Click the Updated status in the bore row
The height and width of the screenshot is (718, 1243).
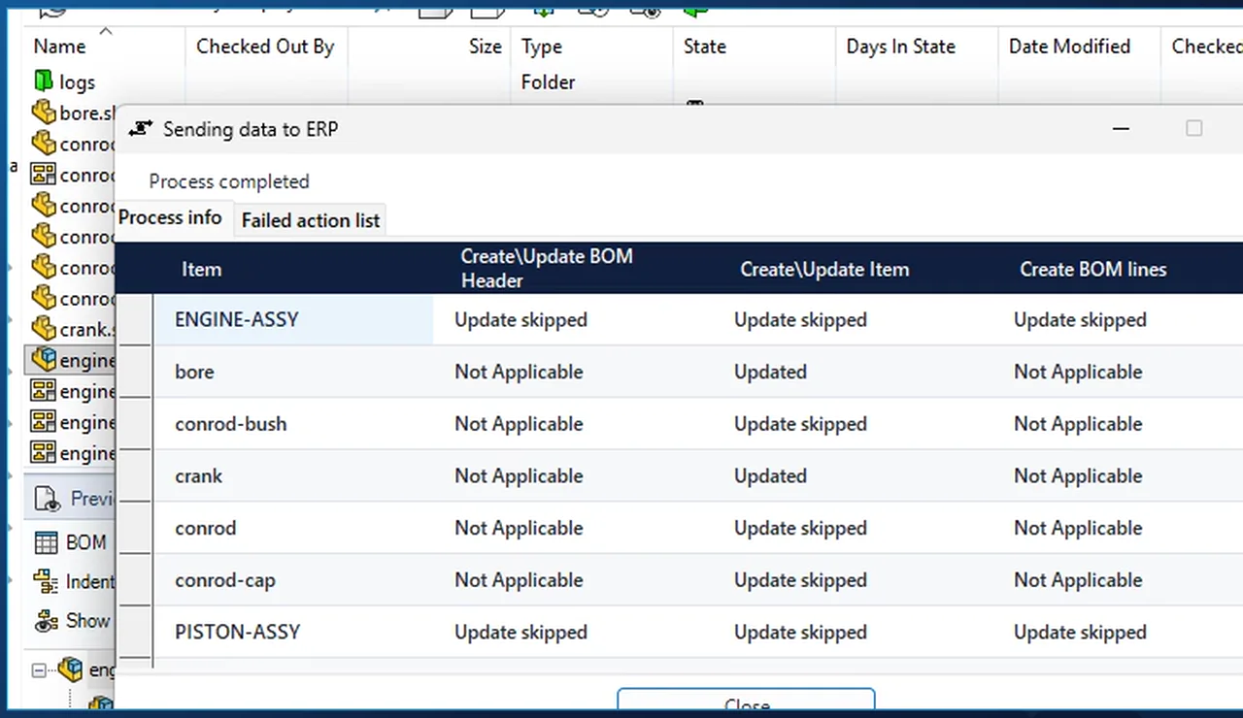pyautogui.click(x=771, y=372)
